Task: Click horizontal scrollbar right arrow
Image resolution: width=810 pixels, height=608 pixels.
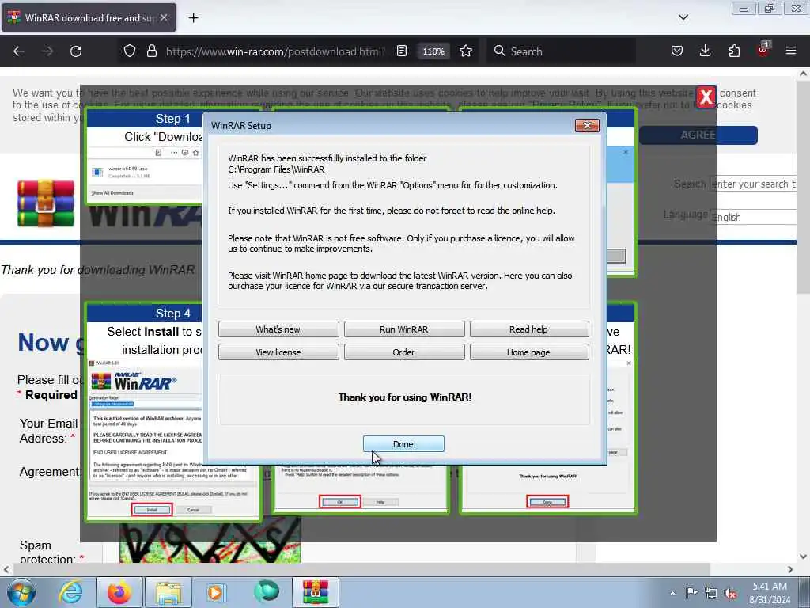Action: click(790, 569)
